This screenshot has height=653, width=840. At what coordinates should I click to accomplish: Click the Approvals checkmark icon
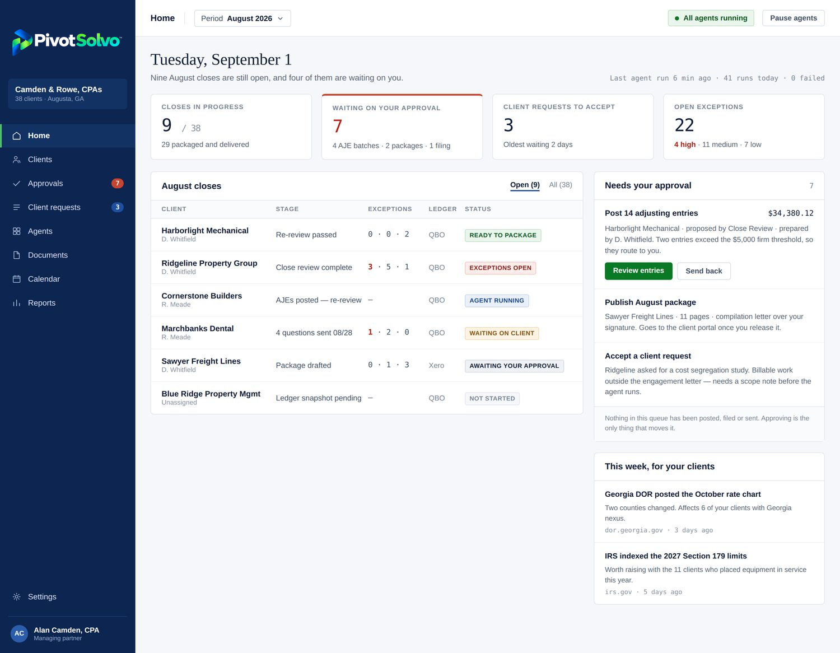(17, 183)
